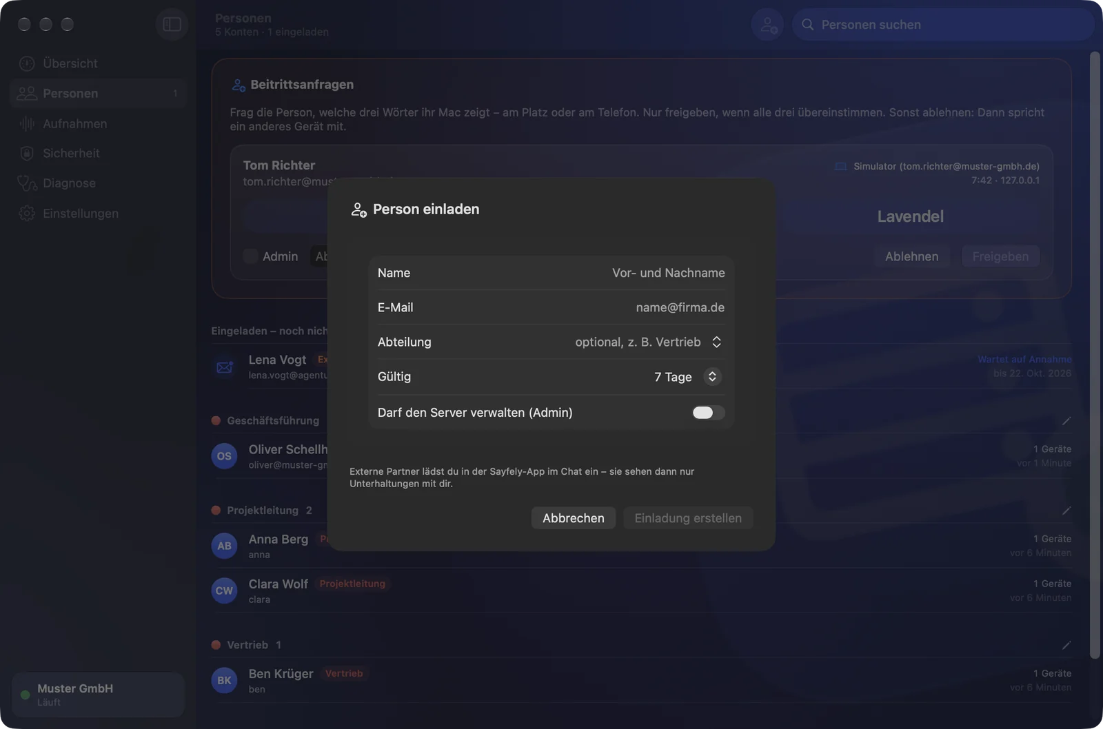The width and height of the screenshot is (1103, 729).
Task: Click Ablehnen on Tom Richter's request
Action: (911, 256)
